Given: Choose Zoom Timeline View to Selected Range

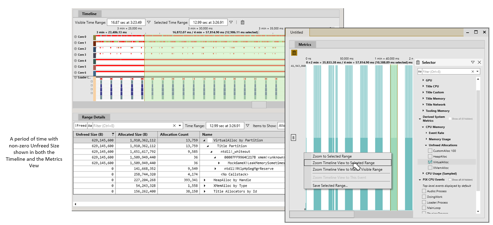Looking at the screenshot, I should 347,163.
